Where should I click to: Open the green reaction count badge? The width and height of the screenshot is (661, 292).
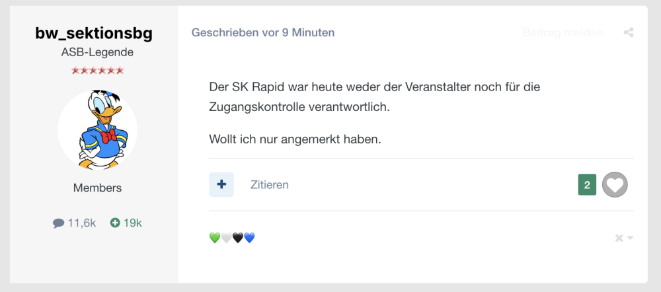(587, 185)
